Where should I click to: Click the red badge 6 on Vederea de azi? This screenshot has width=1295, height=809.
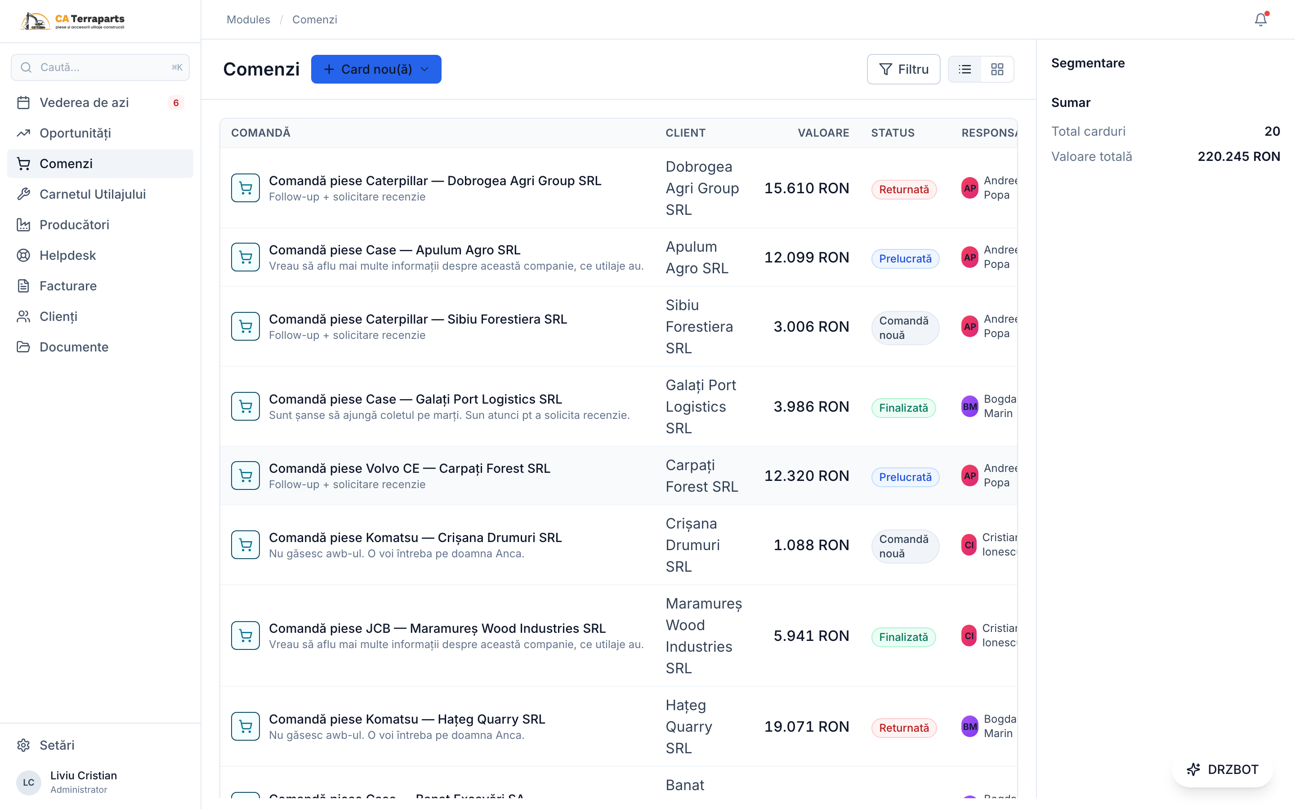[176, 102]
